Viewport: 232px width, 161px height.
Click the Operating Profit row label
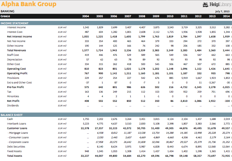(17, 73)
